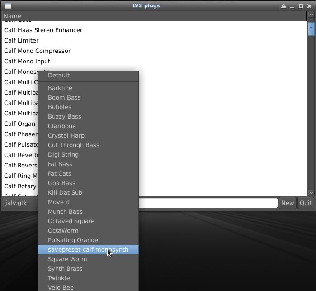Click the Name column header
316x291 pixels.
tap(154, 16)
